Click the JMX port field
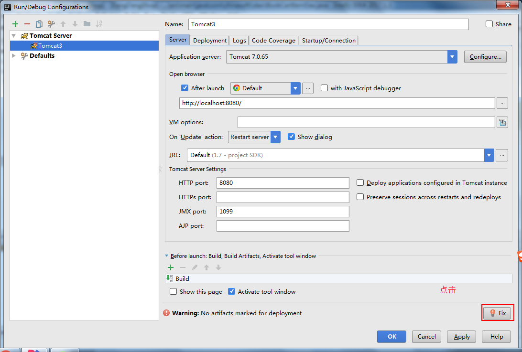Image resolution: width=522 pixels, height=352 pixels. coord(283,211)
